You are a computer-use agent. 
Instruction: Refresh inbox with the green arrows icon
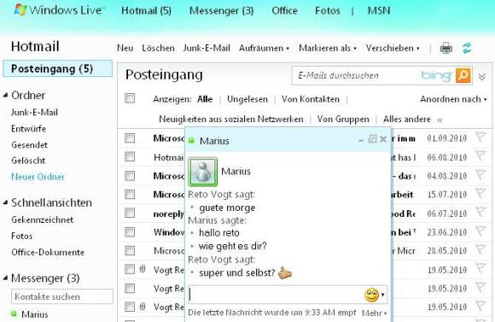tap(467, 49)
